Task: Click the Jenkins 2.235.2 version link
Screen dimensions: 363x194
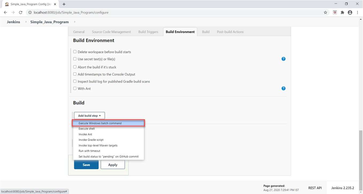Action: pyautogui.click(x=343, y=188)
